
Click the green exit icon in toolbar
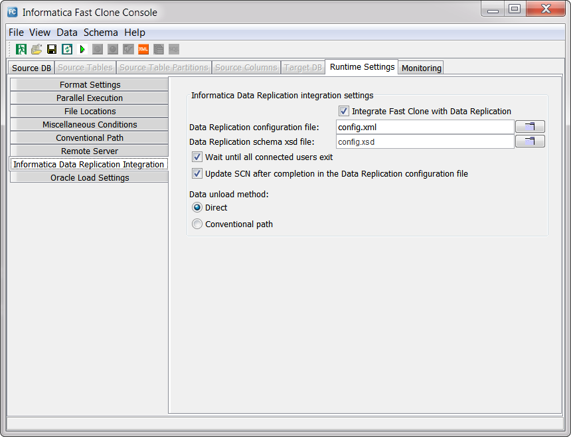pyautogui.click(x=21, y=49)
